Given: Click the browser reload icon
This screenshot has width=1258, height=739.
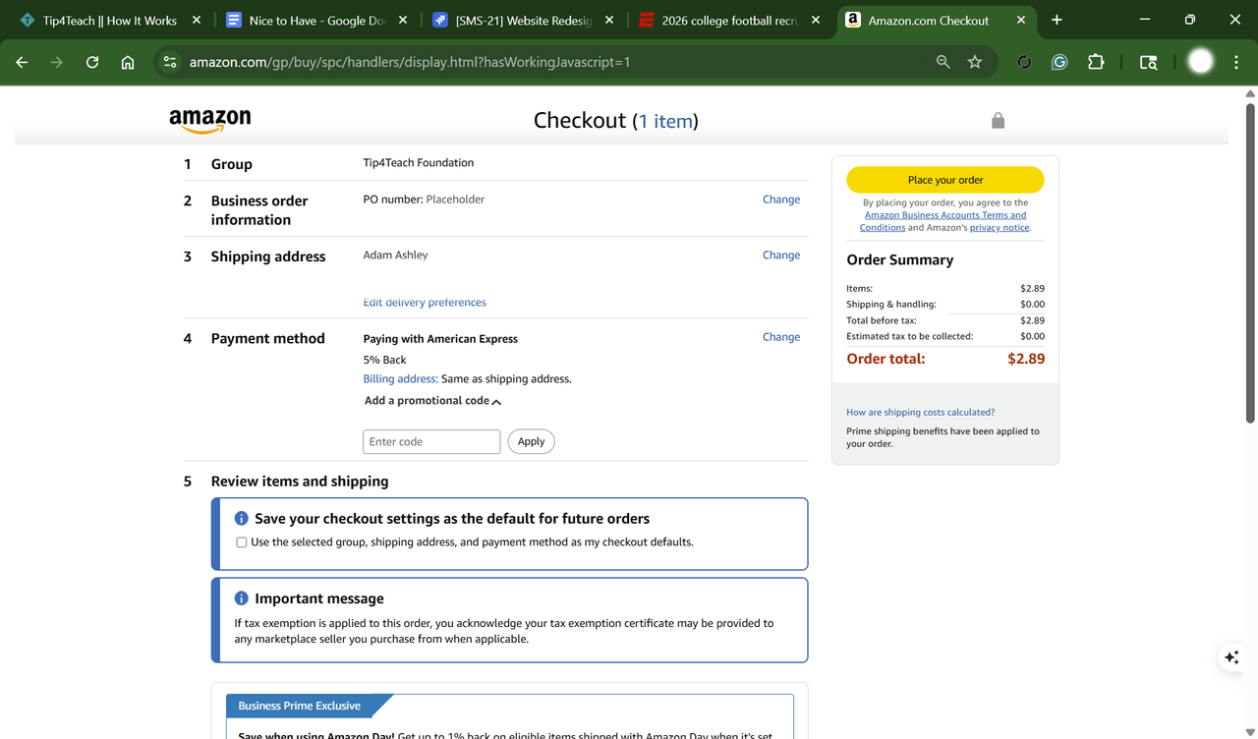Looking at the screenshot, I should pyautogui.click(x=92, y=62).
